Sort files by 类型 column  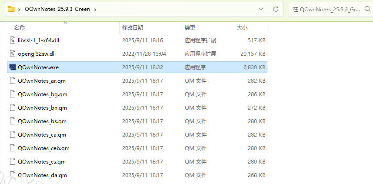(x=190, y=27)
